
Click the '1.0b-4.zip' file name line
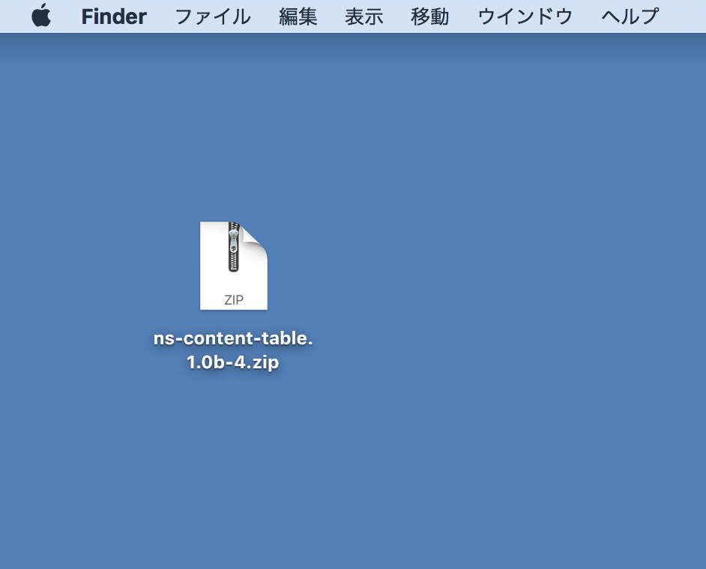coord(233,363)
